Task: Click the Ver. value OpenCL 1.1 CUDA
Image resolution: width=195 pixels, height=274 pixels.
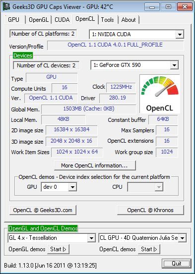Action: pyautogui.click(x=51, y=98)
